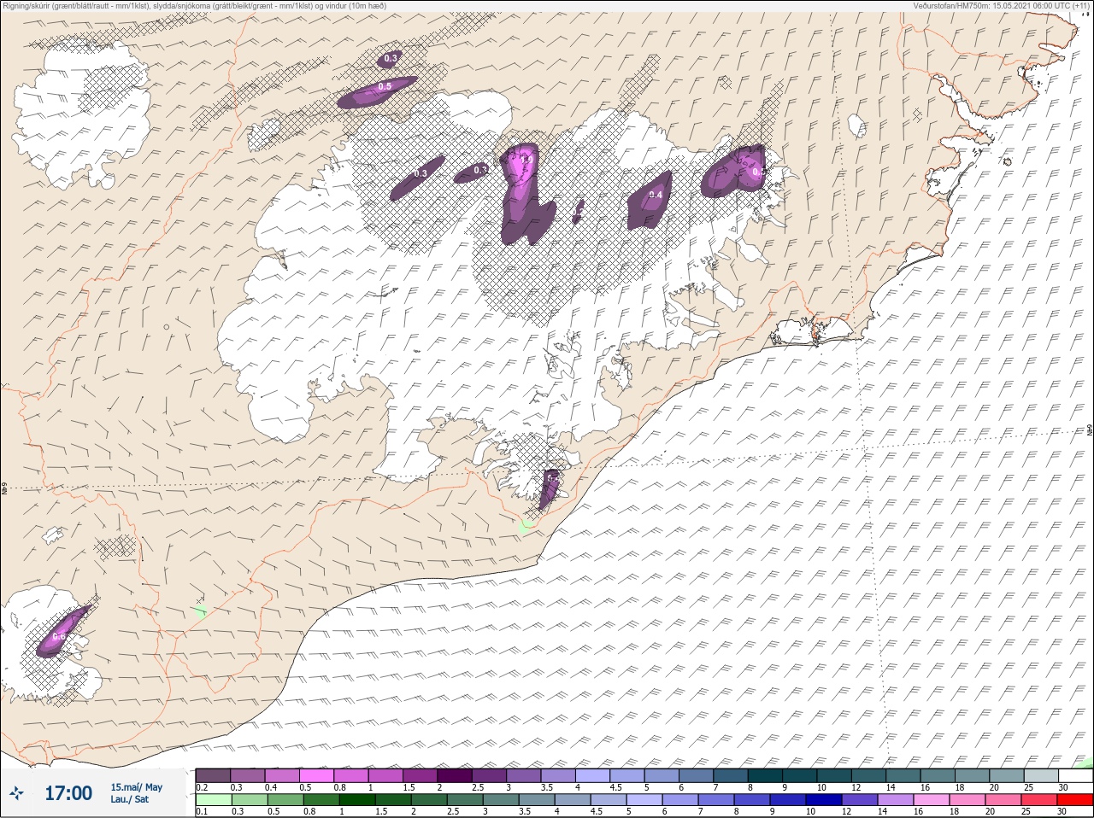Click lower legend swatch starting at 0.1 (palest green)
The height and width of the screenshot is (818, 1094).
[x=214, y=800]
